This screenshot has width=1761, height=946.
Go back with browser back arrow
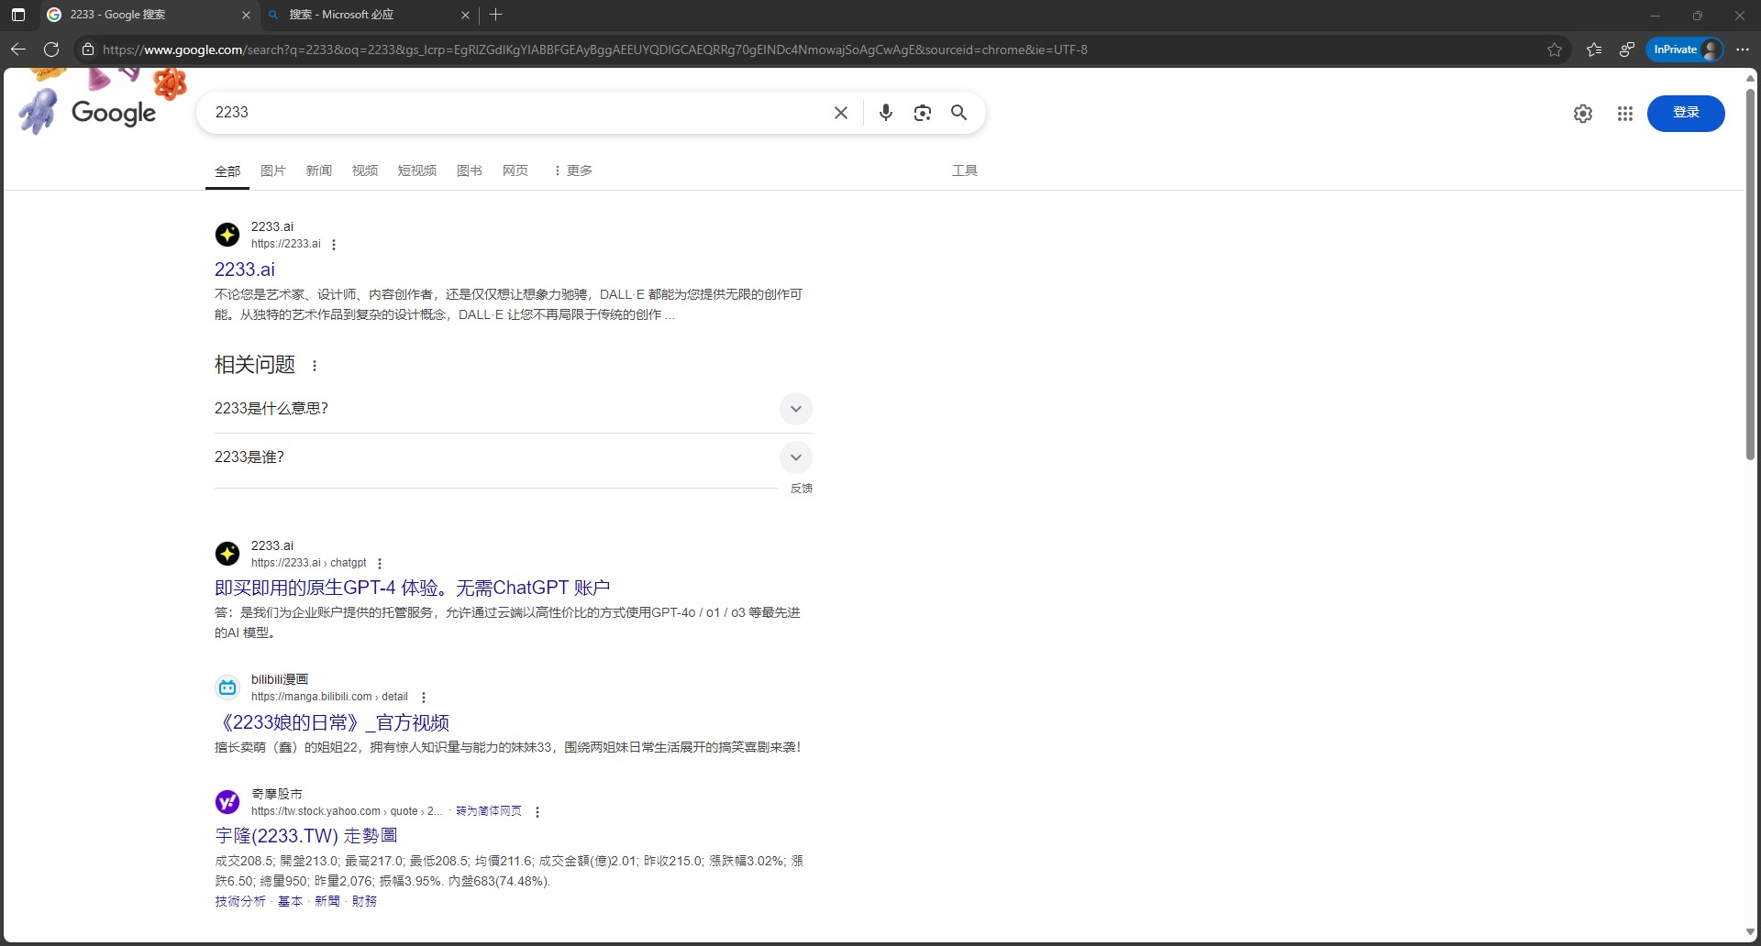[x=18, y=49]
